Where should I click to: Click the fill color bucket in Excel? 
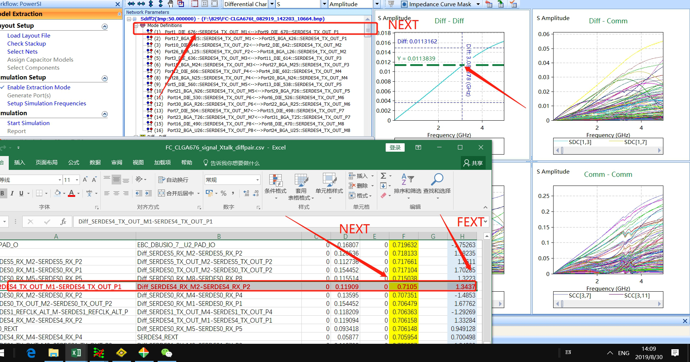(x=57, y=193)
